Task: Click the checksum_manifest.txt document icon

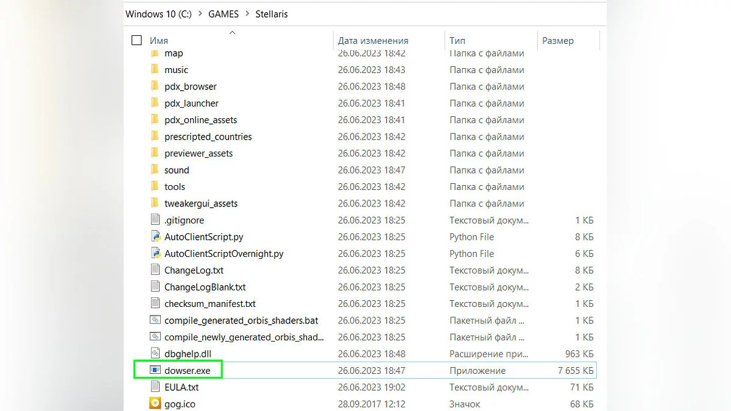Action: [155, 303]
